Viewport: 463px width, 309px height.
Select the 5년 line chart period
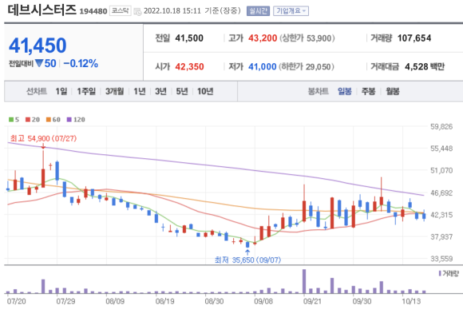click(182, 91)
